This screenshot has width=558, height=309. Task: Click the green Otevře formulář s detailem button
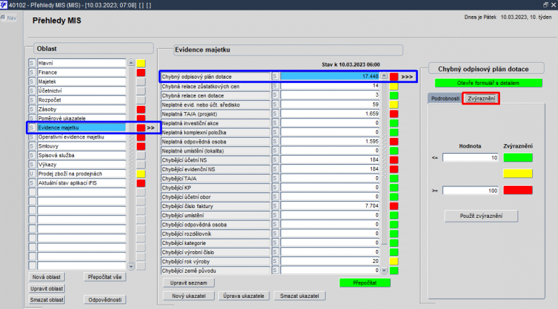(488, 83)
